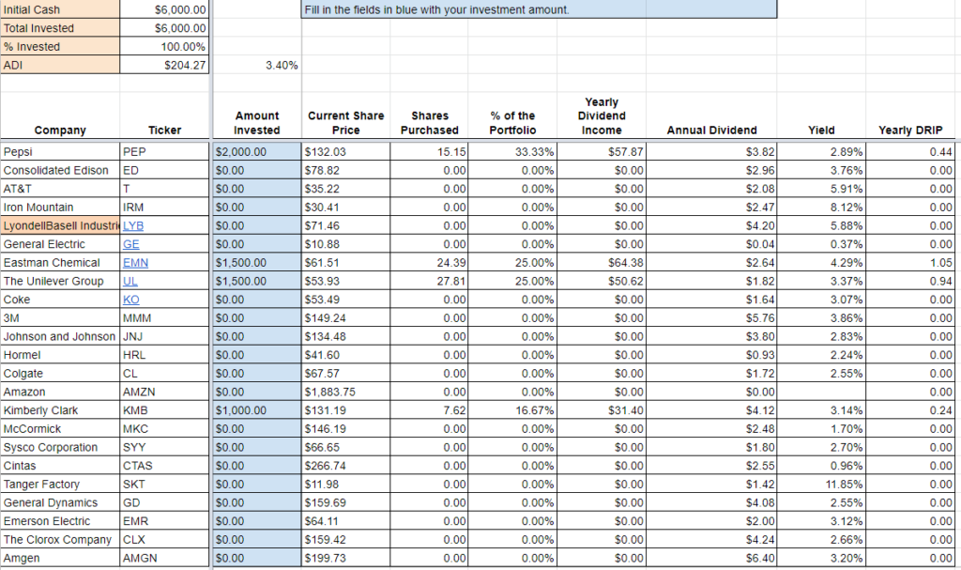Viewport: 961px width, 570px height.
Task: Select the 3.40% cell beside ADI
Action: click(257, 65)
